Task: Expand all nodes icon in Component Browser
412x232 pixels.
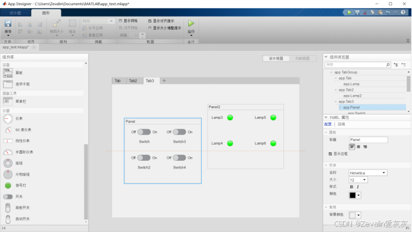Action: click(396, 65)
